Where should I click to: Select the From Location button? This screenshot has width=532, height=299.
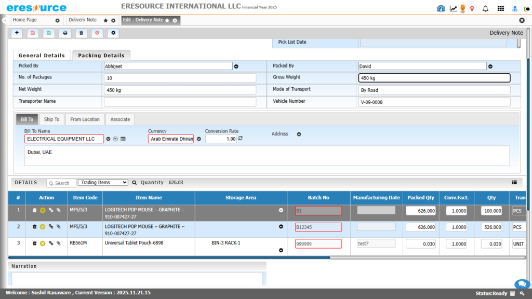(85, 119)
